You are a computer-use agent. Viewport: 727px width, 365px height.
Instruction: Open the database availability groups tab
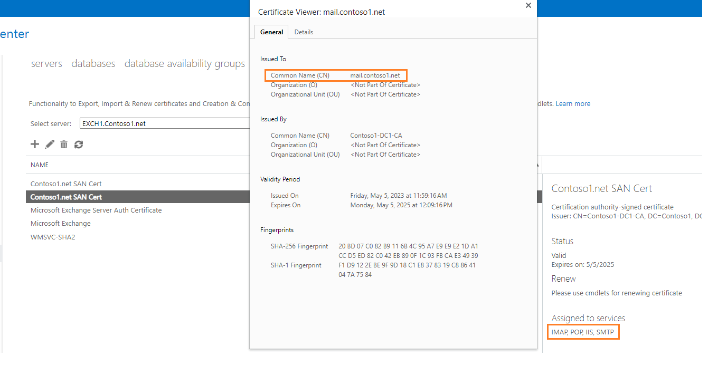(x=185, y=64)
